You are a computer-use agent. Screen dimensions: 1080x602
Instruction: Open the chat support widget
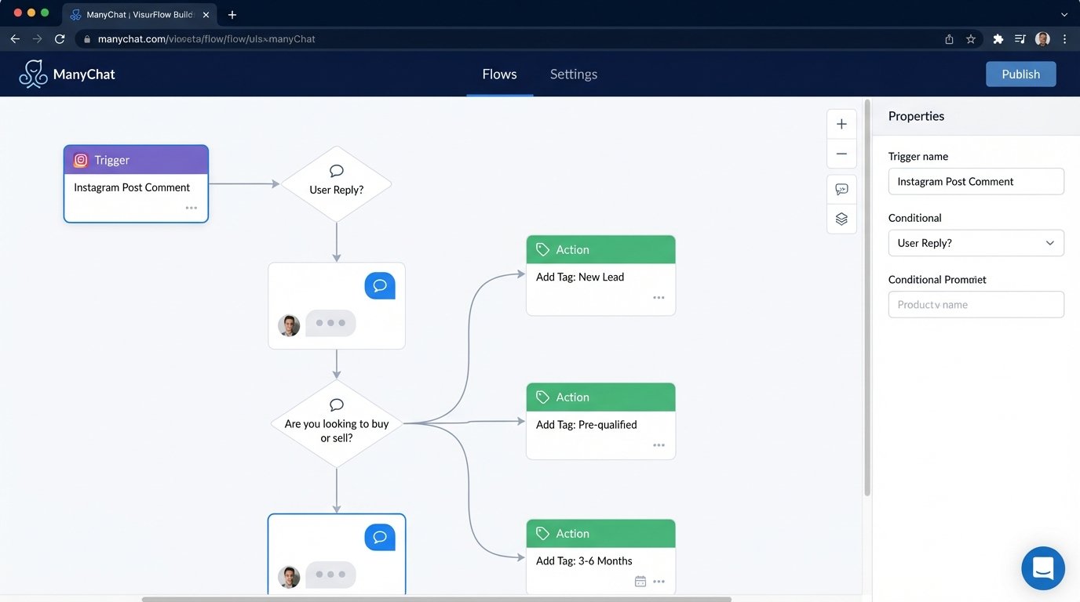point(1043,568)
